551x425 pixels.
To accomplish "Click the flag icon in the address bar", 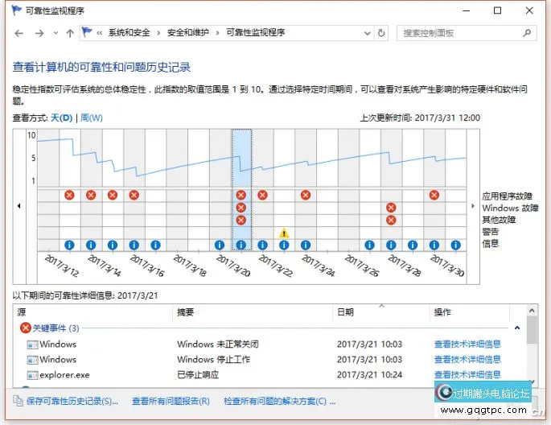I will [87, 32].
